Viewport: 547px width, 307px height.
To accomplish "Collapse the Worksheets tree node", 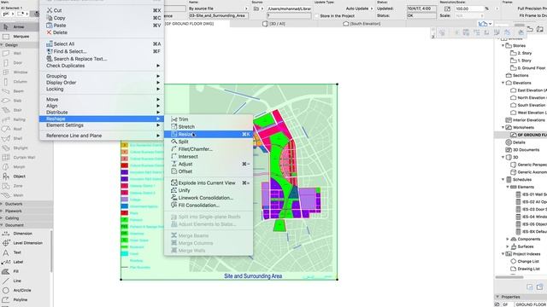I will point(503,127).
